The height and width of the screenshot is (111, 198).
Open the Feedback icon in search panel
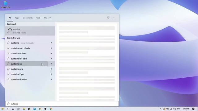coord(108,18)
